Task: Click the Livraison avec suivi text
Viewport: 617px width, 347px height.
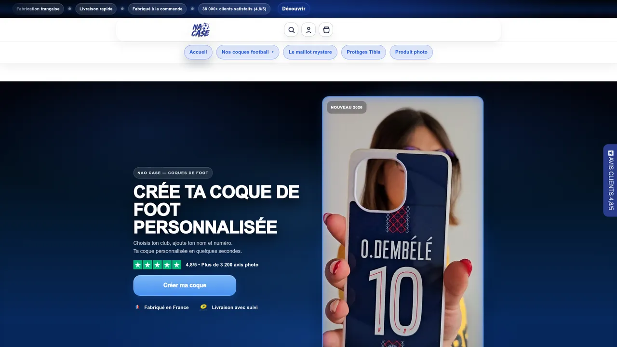Action: pos(235,307)
